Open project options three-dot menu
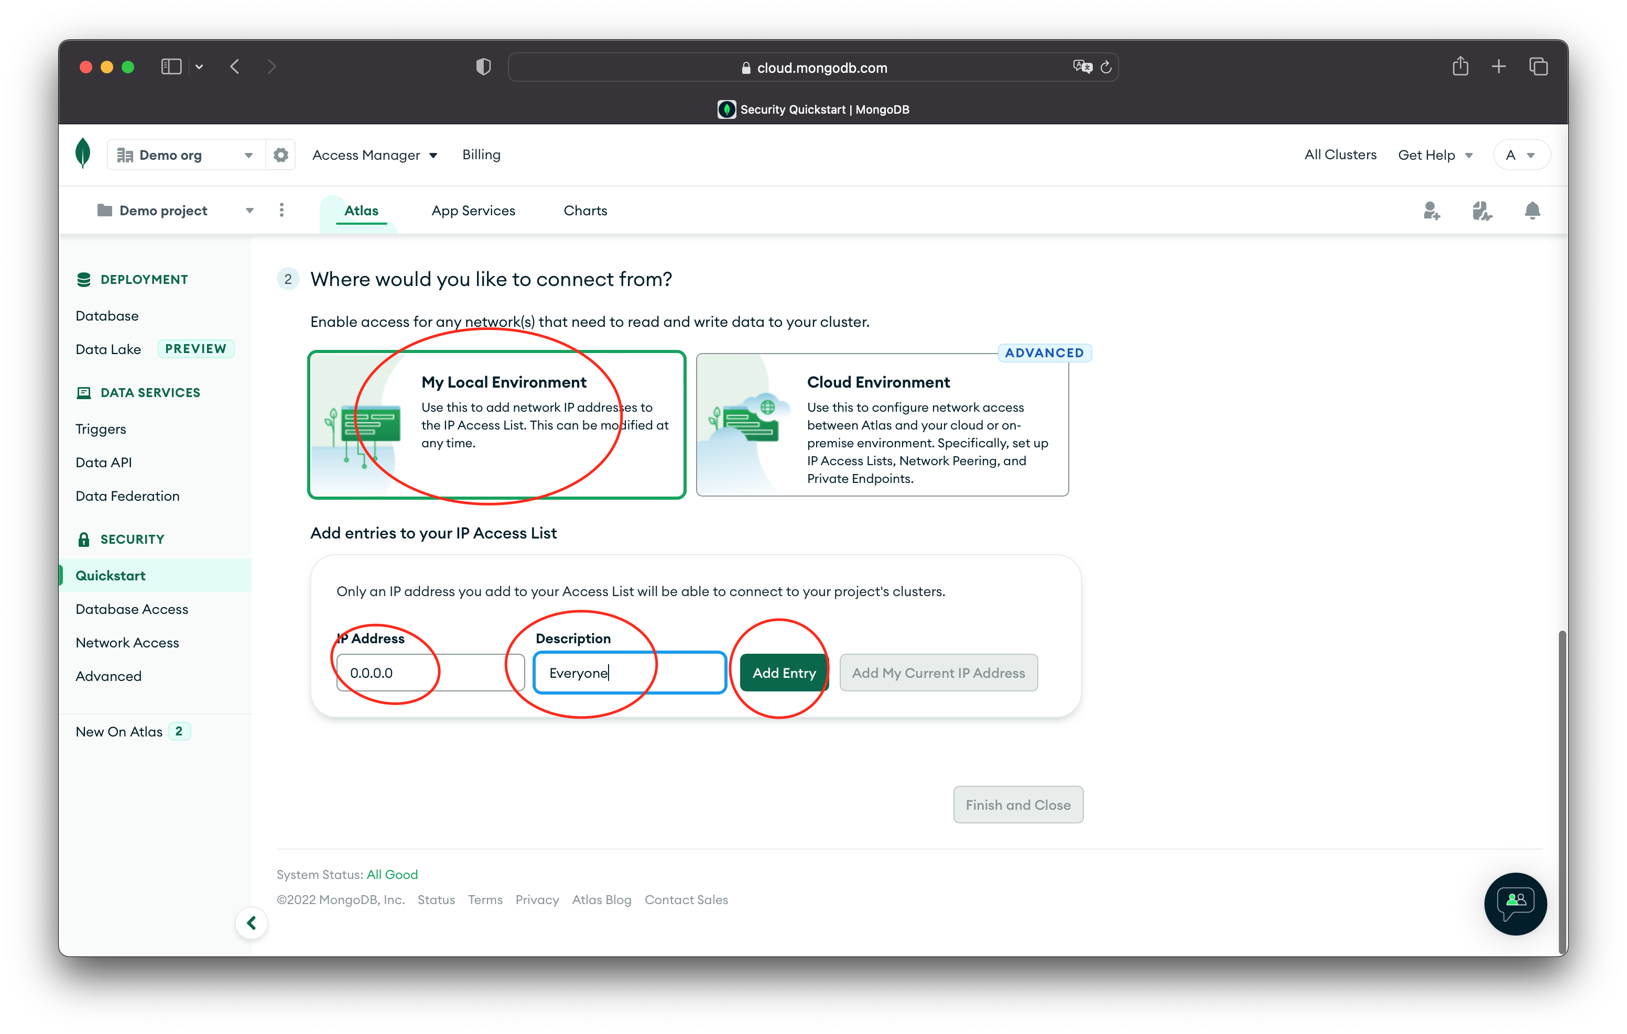 pos(282,211)
